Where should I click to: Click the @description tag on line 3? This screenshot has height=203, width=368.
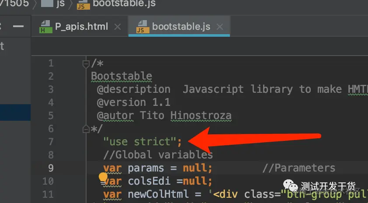coord(134,90)
